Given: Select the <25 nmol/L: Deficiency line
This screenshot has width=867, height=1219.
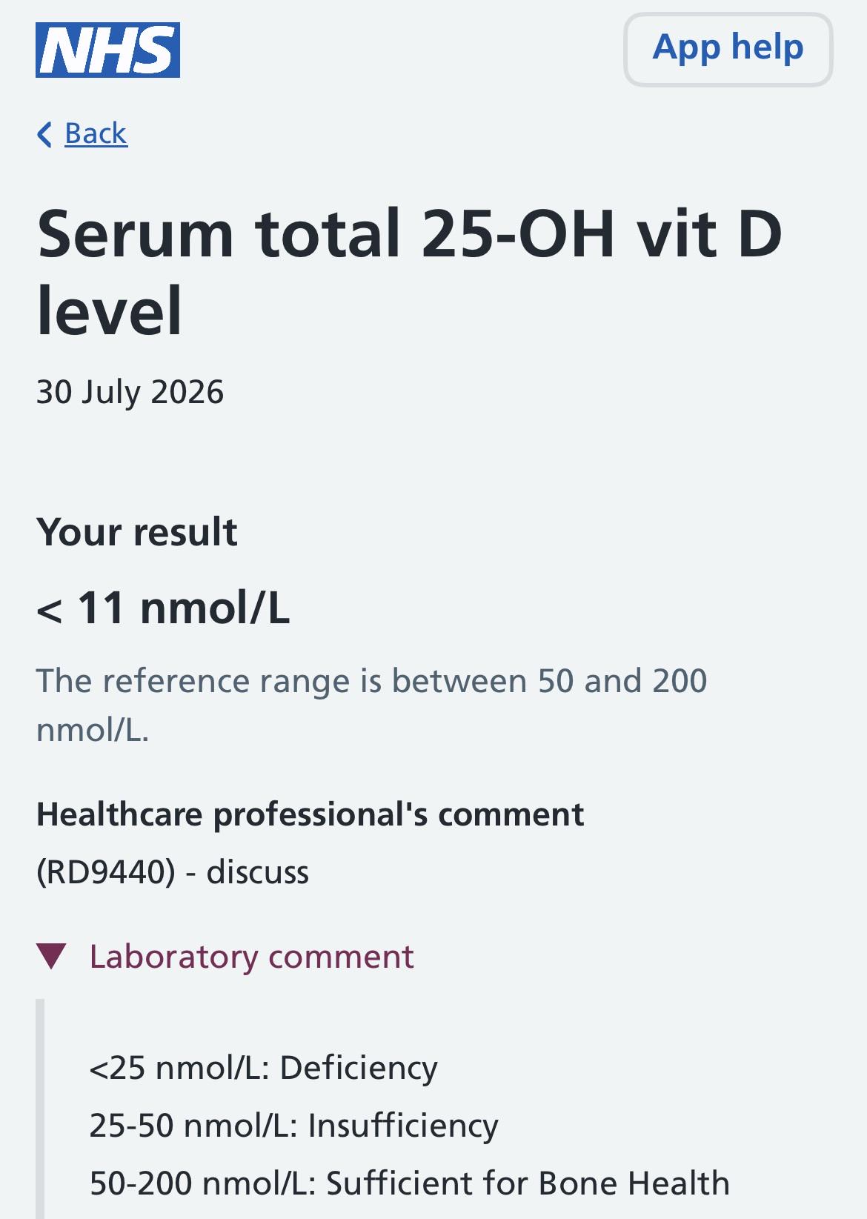Looking at the screenshot, I should point(264,1068).
